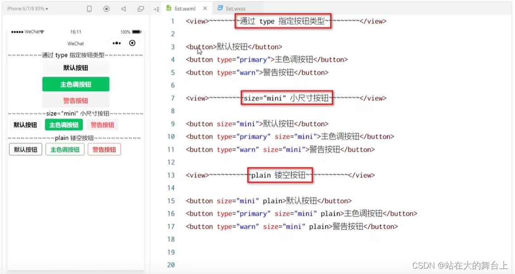Viewport: 515px width, 274px height.
Task: Click type="primary" attribute on line 10
Action: (x=243, y=137)
